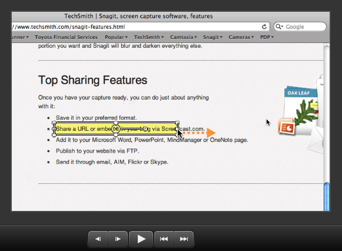
Task: Expand the Popular bookmarks menu
Action: pyautogui.click(x=116, y=37)
